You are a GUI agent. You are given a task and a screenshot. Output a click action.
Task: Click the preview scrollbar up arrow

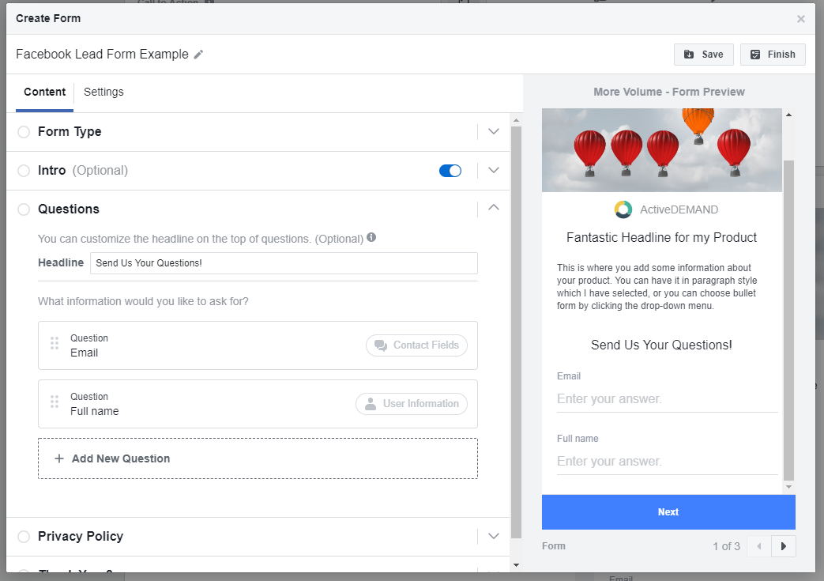788,115
